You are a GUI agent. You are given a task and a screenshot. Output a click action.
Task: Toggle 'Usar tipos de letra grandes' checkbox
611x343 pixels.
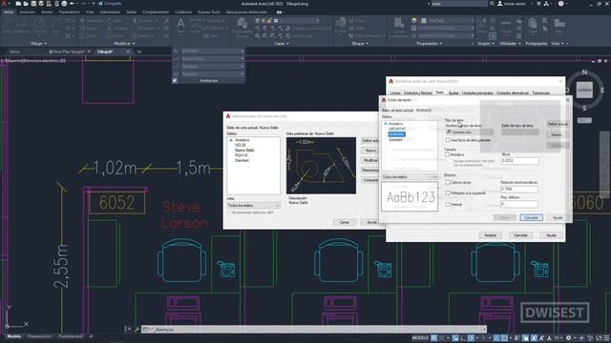(448, 140)
